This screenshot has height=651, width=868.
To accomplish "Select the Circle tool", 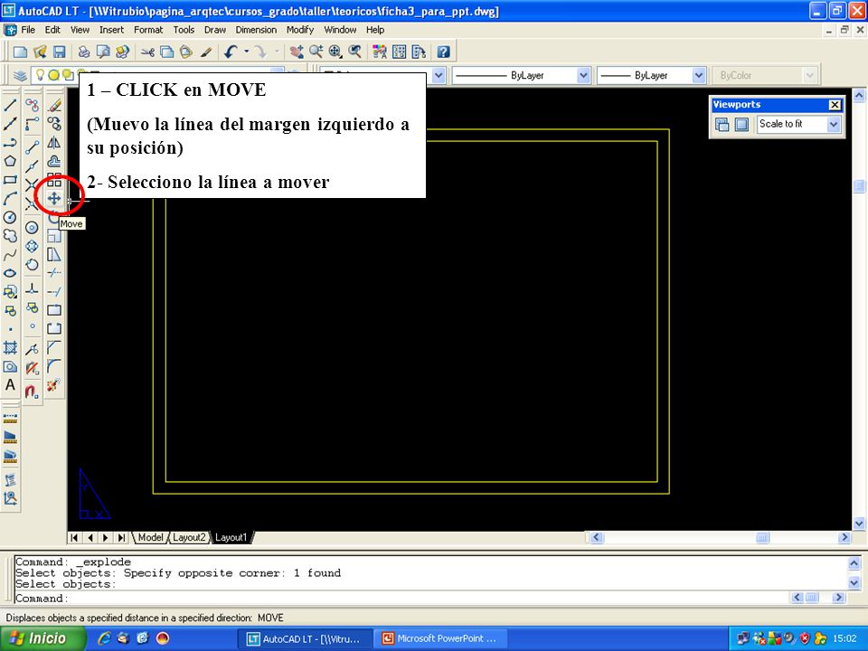I will click(x=10, y=217).
